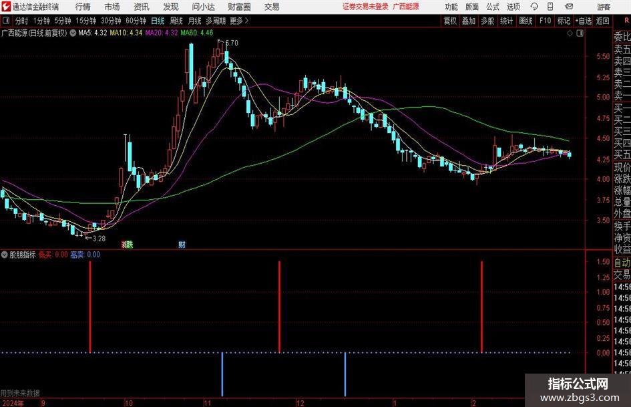Click the 证券交易未登录 login link
Screen dimensions: 631x407
[365, 7]
